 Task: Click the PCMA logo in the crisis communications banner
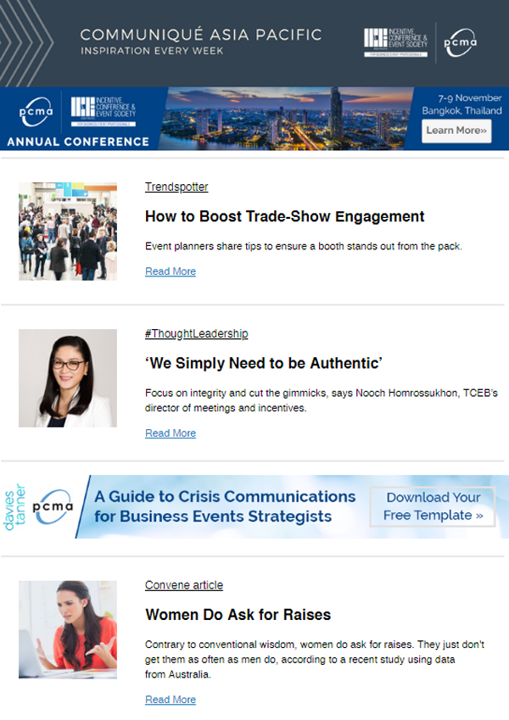click(x=53, y=507)
